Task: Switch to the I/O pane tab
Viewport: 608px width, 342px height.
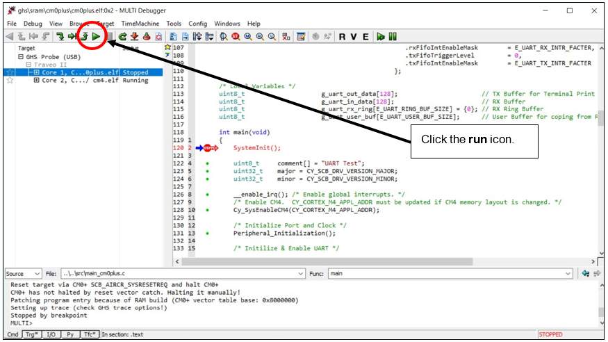Action: (x=51, y=334)
